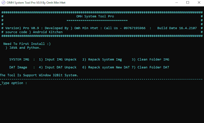Click the source code Android Kitchen line
Screen dimensions: 204x123
pyautogui.click(x=34, y=32)
